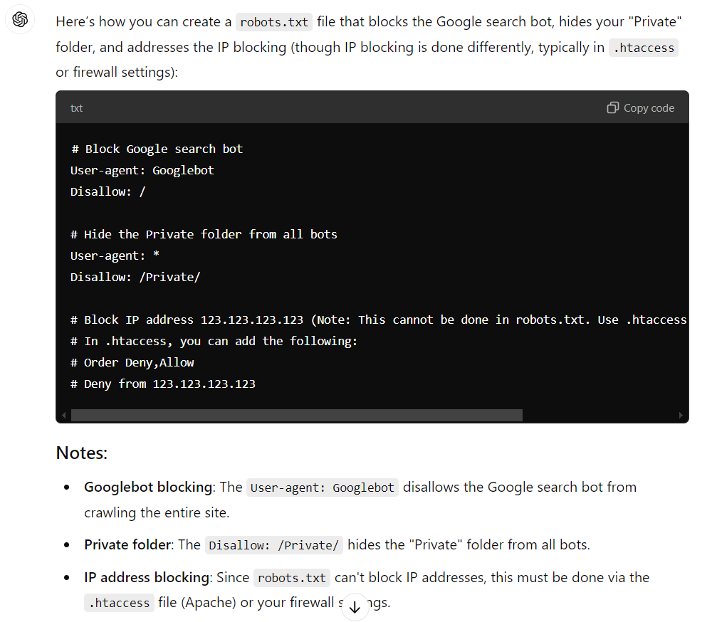Click "Disallow: /Private/" inline code in notes
The width and height of the screenshot is (712, 622).
(x=274, y=545)
